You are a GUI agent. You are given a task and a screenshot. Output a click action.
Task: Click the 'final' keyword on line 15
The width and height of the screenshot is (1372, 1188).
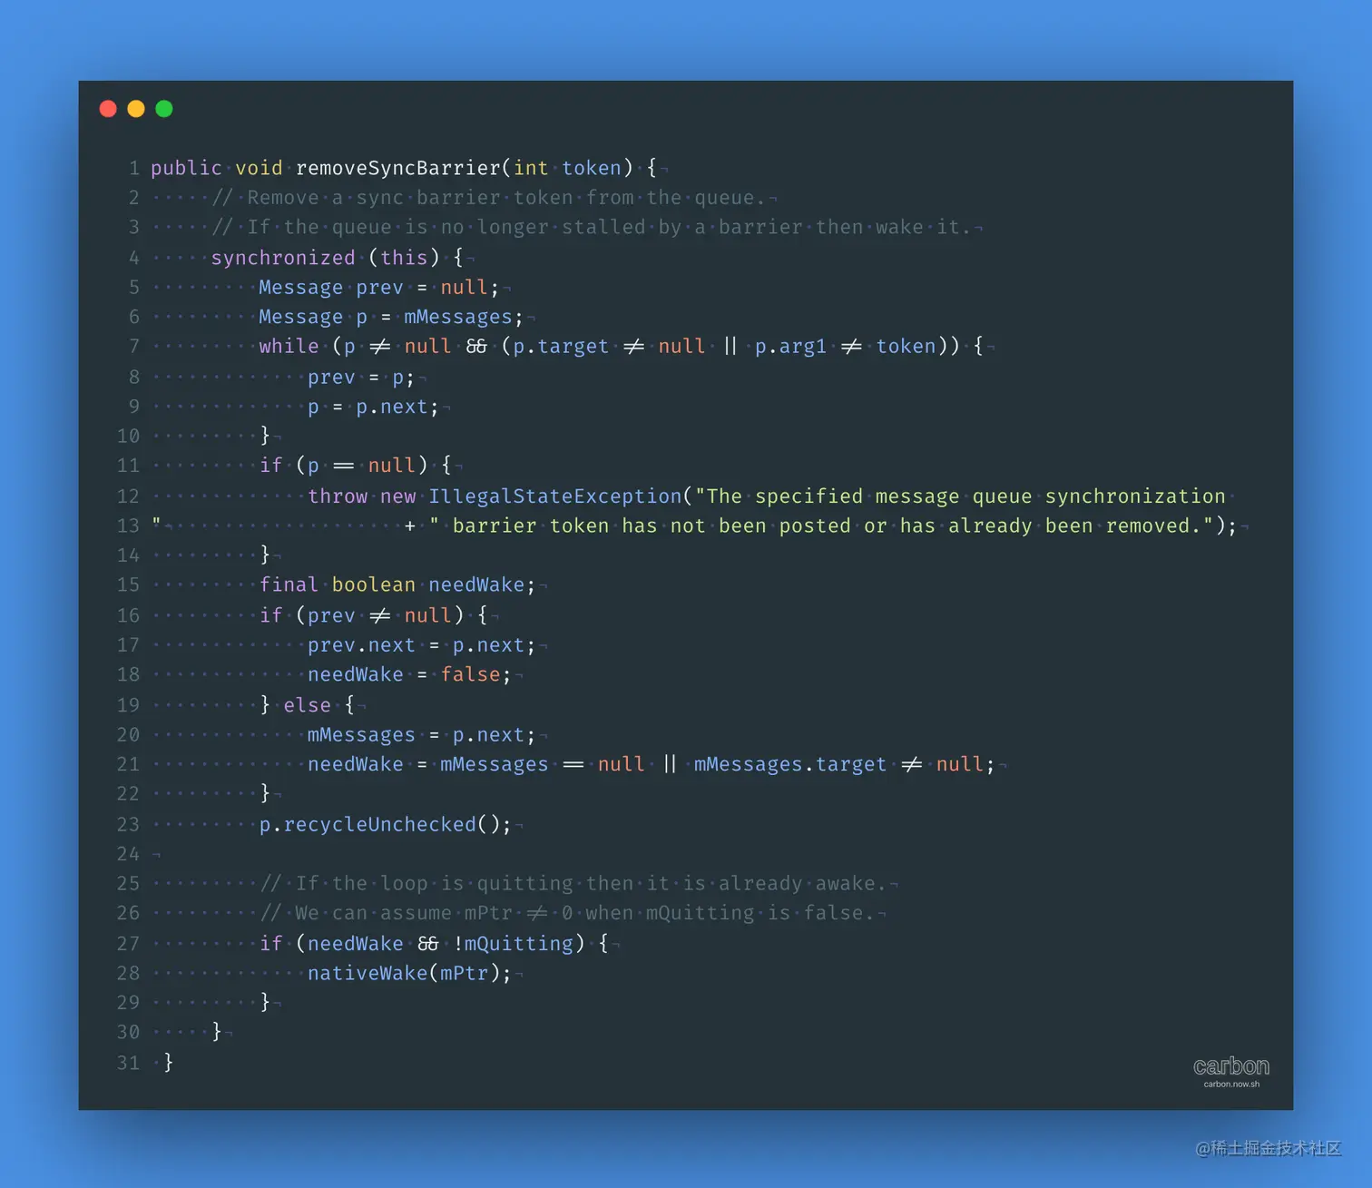289,585
